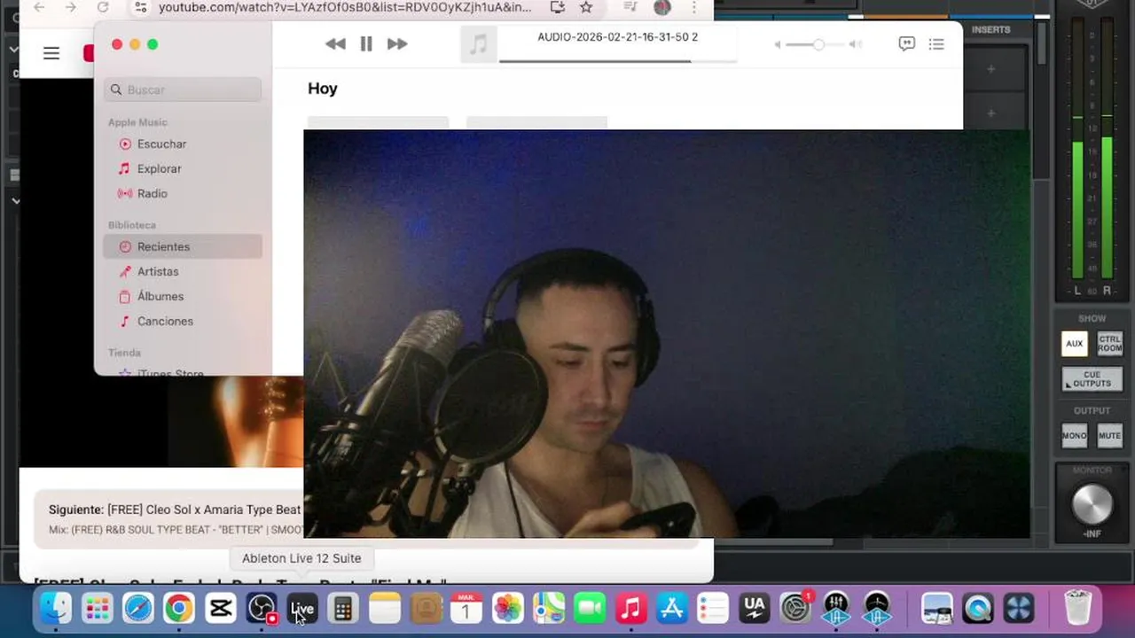Open FaceTime from the Dock
The image size is (1135, 638).
[590, 608]
